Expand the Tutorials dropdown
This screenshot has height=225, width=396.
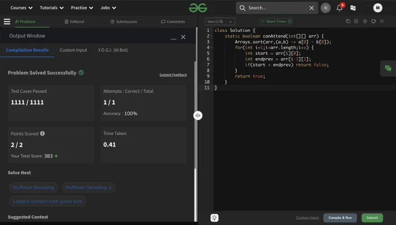click(x=51, y=8)
